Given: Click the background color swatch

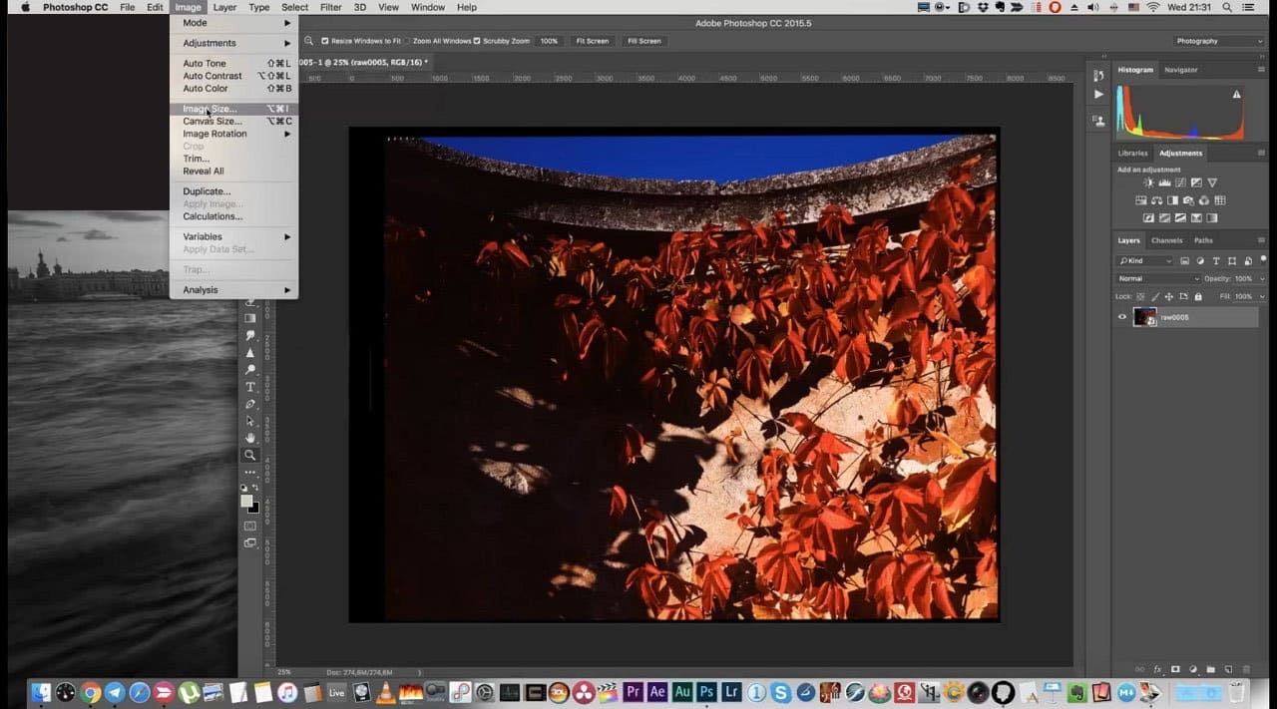Looking at the screenshot, I should 256,510.
